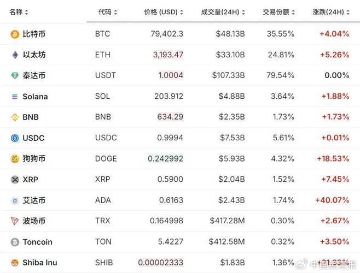Click the blue USDC coin icon
Screen dimensions: 360x273
click(15, 138)
